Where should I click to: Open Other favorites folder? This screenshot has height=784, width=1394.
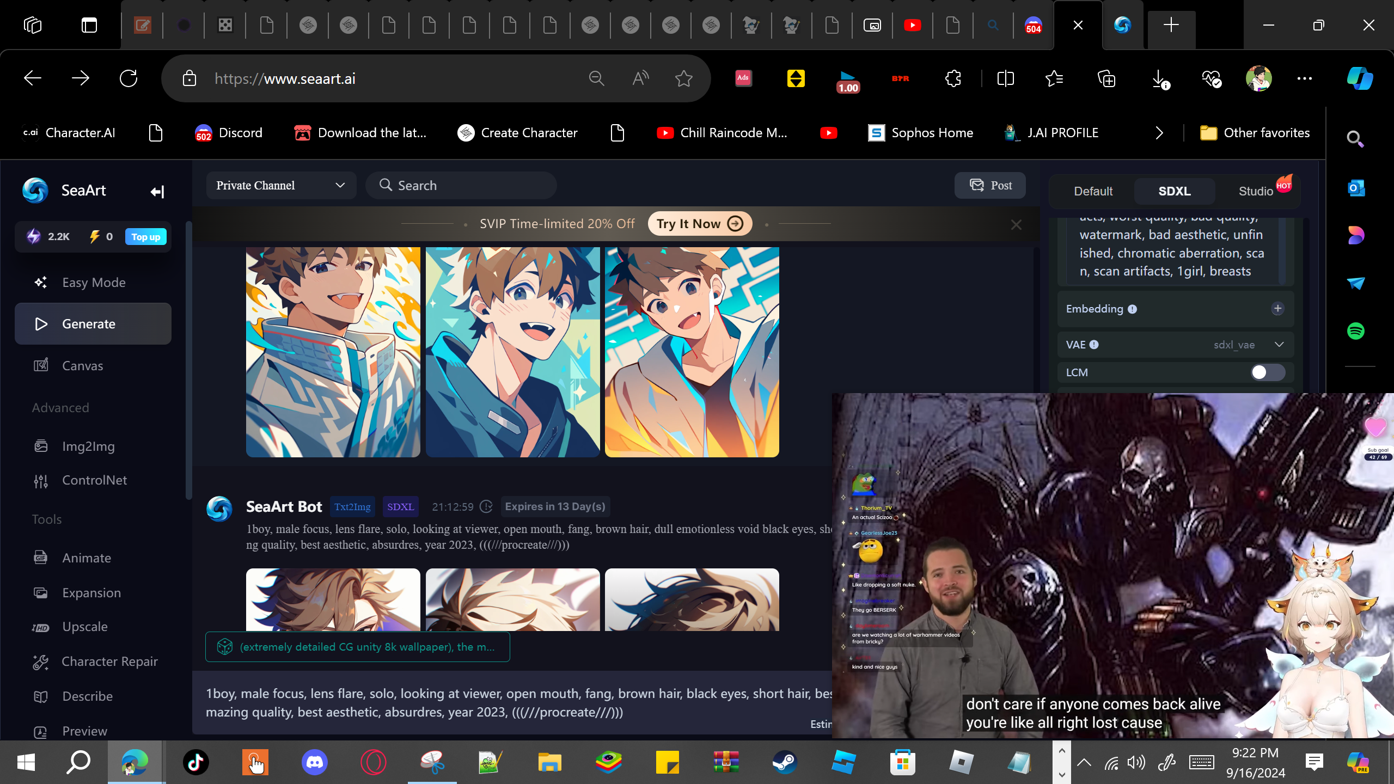point(1255,133)
